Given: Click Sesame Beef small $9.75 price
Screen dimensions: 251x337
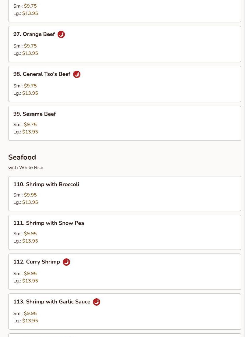Looking at the screenshot, I should tap(30, 125).
